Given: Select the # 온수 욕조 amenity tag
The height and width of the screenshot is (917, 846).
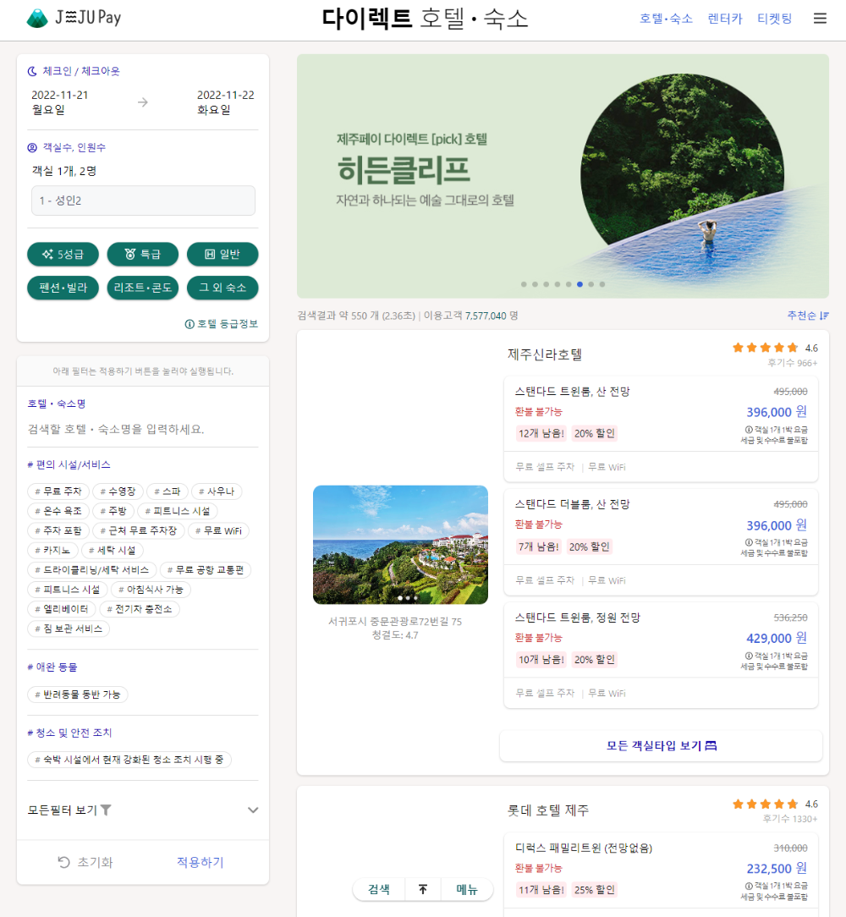Looking at the screenshot, I should 58,511.
